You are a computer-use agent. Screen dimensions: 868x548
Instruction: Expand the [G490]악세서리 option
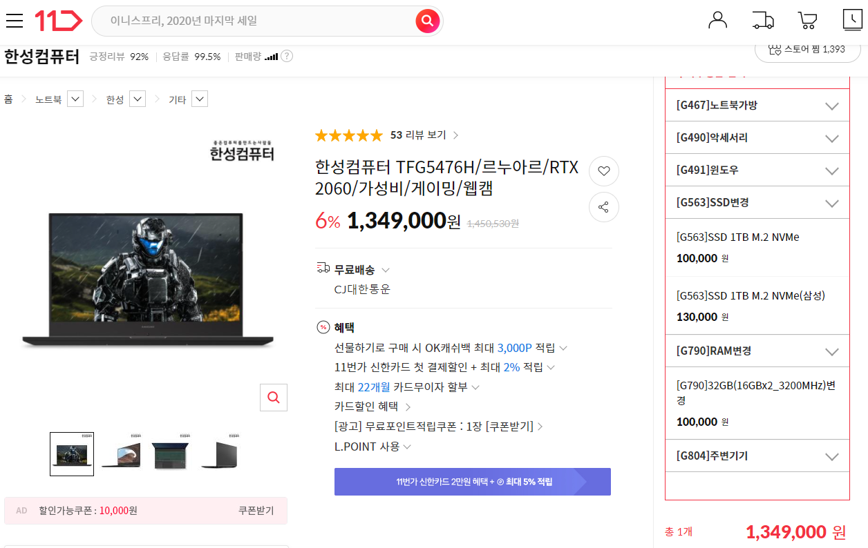pos(757,137)
